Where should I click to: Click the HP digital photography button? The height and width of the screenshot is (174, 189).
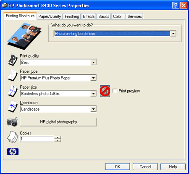click(x=58, y=122)
